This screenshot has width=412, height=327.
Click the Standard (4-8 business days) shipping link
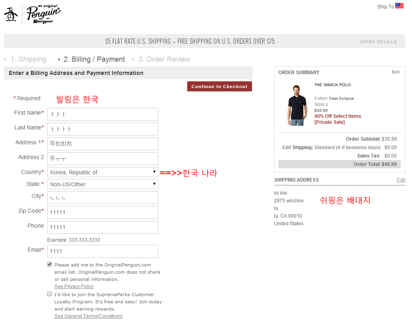347,147
